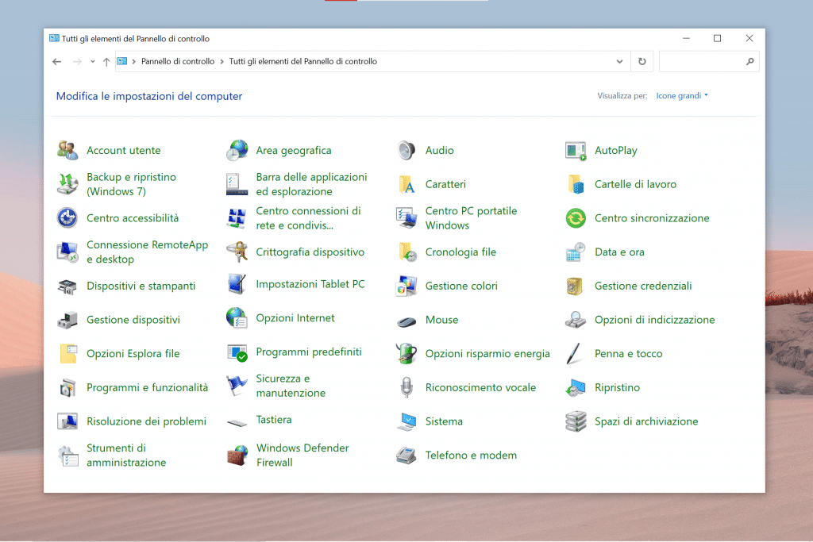The height and width of the screenshot is (542, 813).
Task: Open the recent locations arrow dropdown
Action: (93, 62)
